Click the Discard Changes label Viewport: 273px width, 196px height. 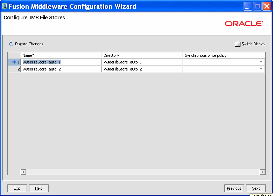(x=29, y=44)
